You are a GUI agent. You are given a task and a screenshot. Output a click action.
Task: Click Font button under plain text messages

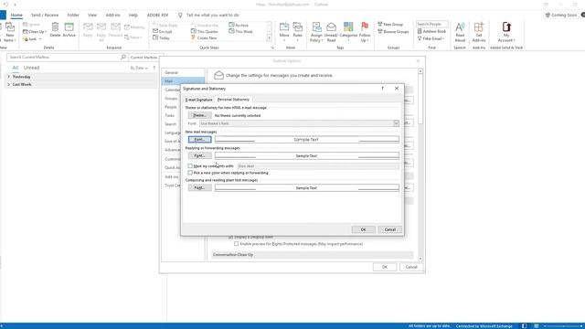(x=199, y=188)
